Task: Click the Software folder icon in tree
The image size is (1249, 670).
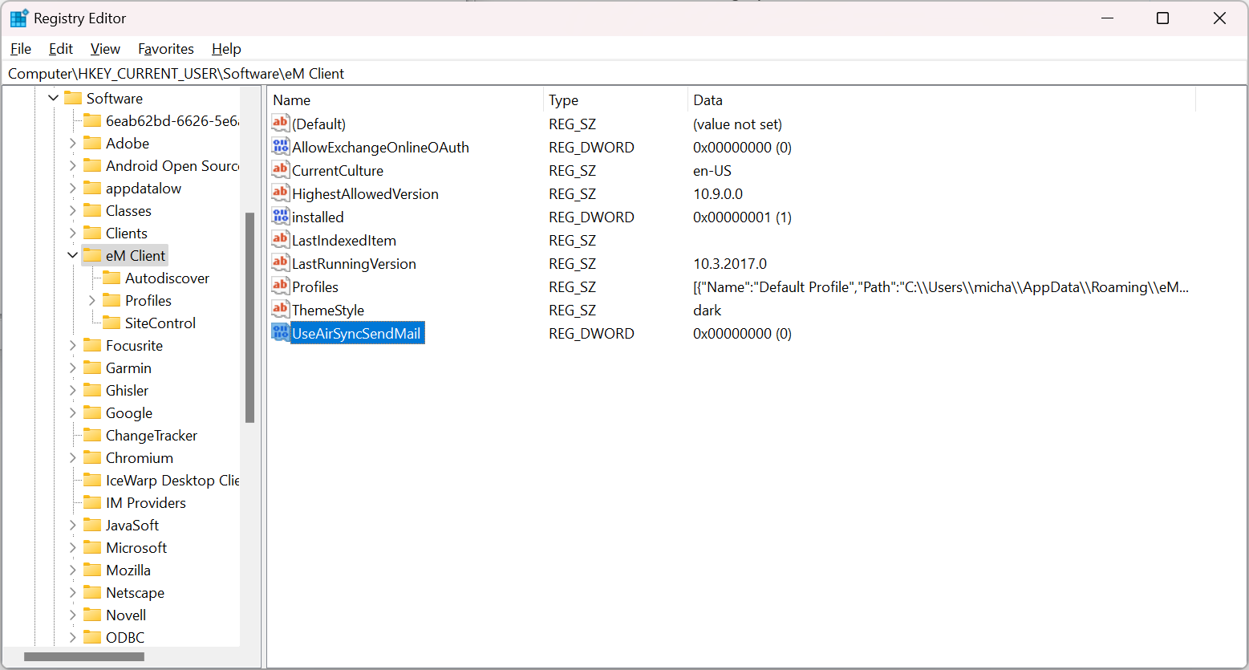Action: click(73, 98)
